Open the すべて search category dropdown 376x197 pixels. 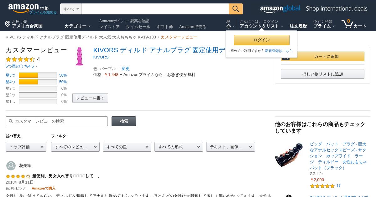pyautogui.click(x=71, y=9)
